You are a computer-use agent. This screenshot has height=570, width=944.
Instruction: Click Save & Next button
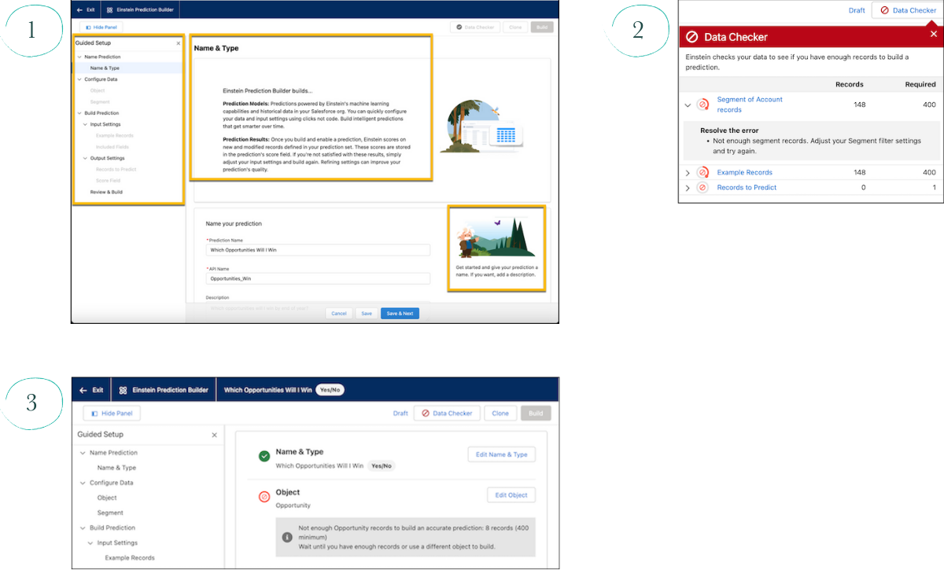pyautogui.click(x=400, y=313)
